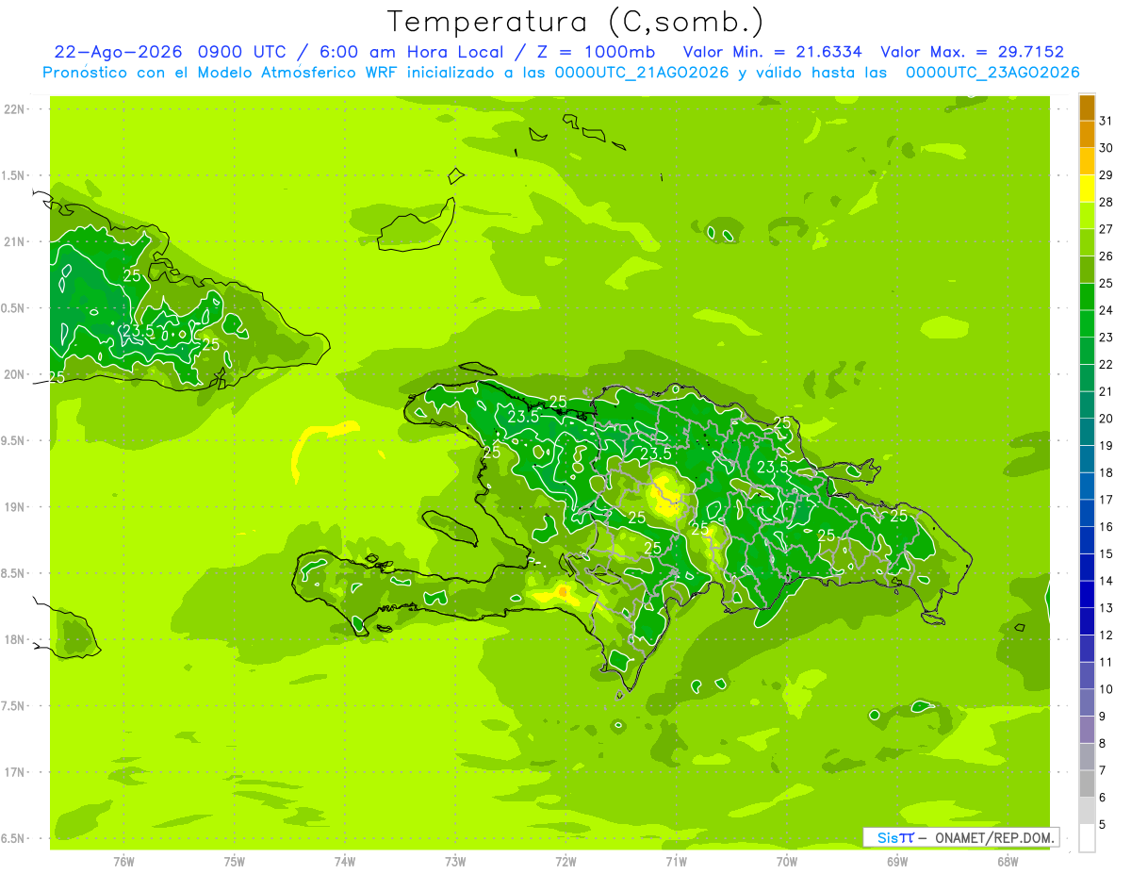1131x874 pixels.
Task: Click the legend label "10"
Action: coord(1106,689)
